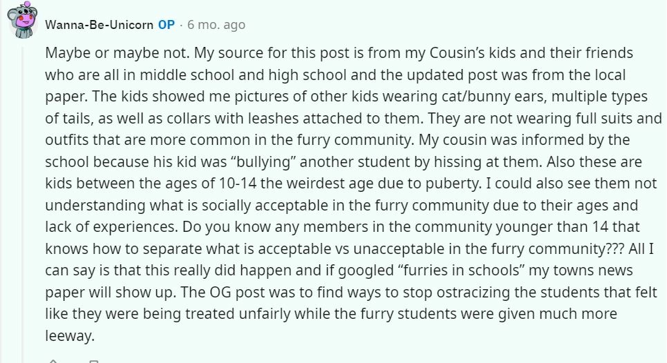Screen dimensions: 667x363
Task: Click the "6 mo. ago" timestamp
Action: (x=216, y=25)
